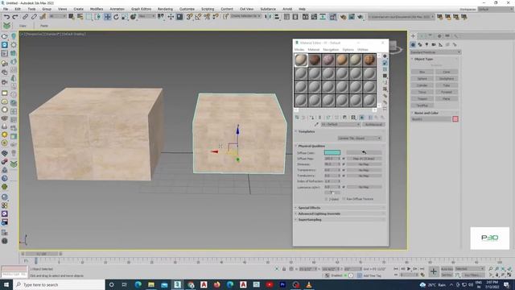Image resolution: width=515 pixels, height=290 pixels.
Task: Activate the Select and Rotate tool
Action: [x=116, y=16]
